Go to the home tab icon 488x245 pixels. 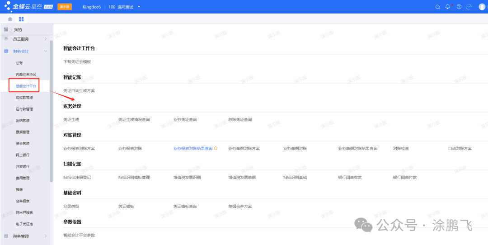point(10,19)
